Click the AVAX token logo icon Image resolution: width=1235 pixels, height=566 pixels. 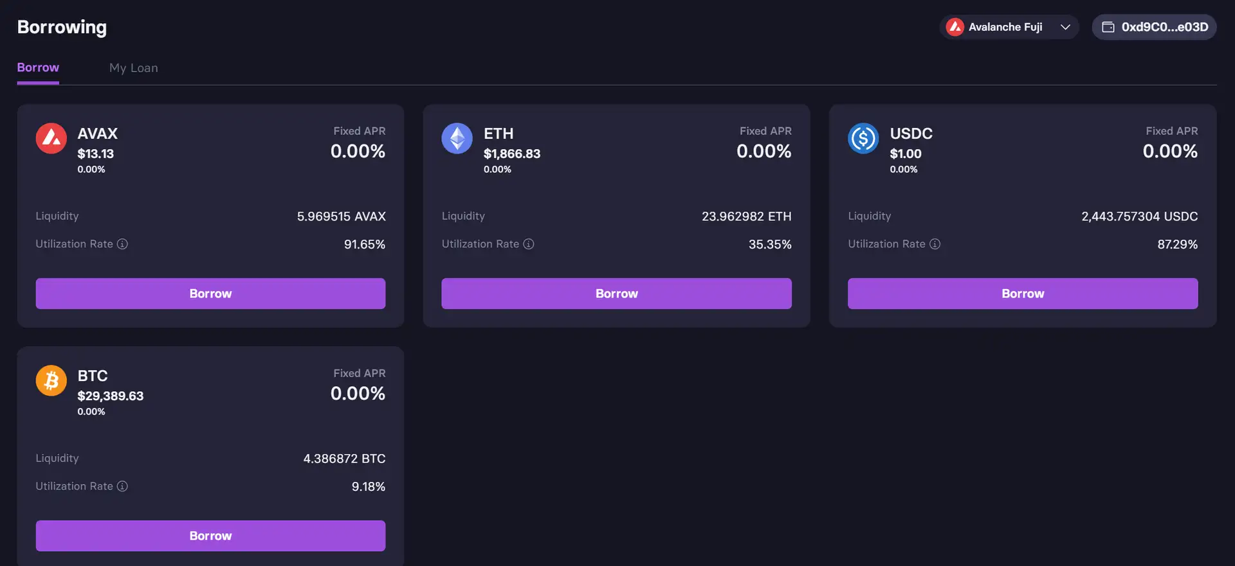pyautogui.click(x=51, y=138)
